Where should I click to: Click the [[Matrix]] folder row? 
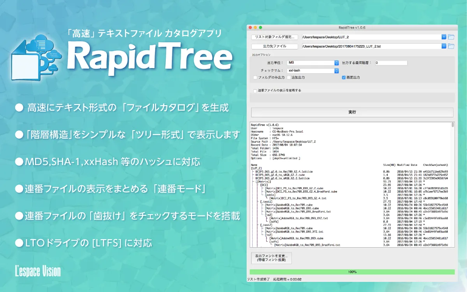click(263, 181)
